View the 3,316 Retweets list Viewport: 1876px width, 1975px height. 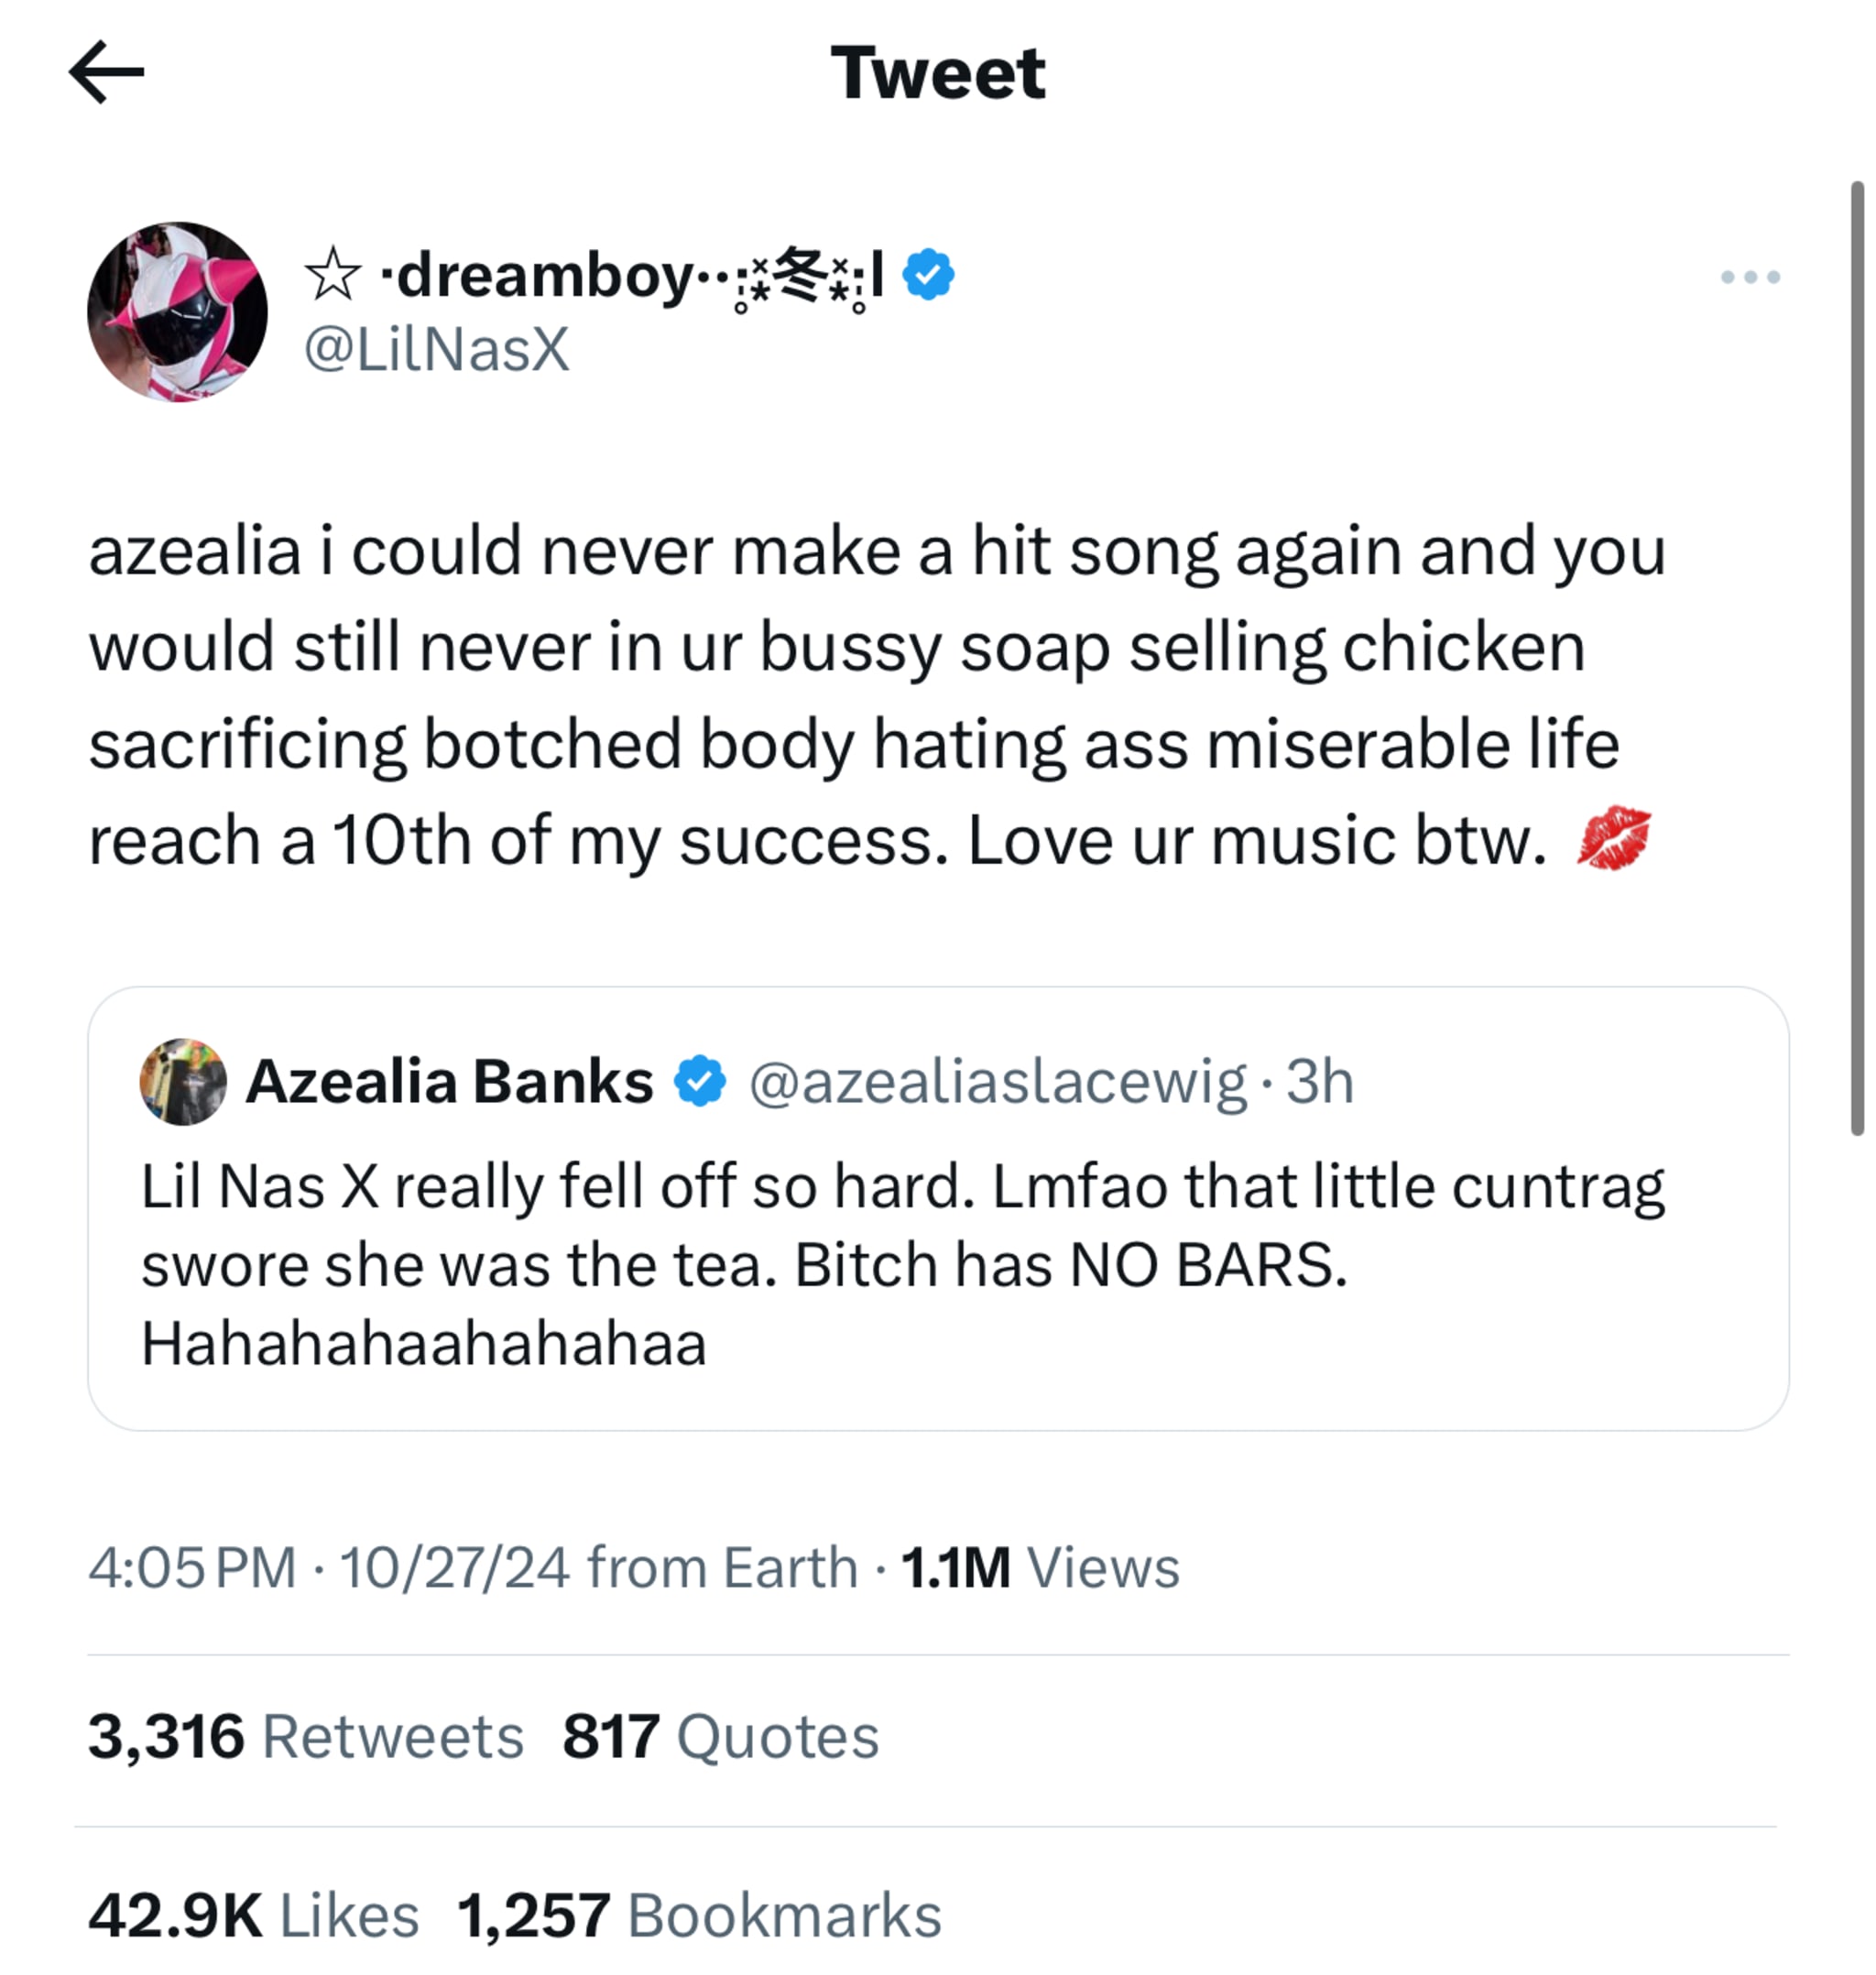point(305,1736)
